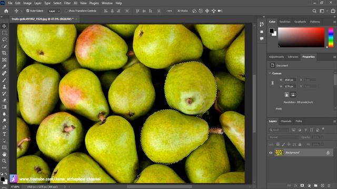Screen dimensions: 337x189
Task: Select the Pen tool
Action: point(4,127)
